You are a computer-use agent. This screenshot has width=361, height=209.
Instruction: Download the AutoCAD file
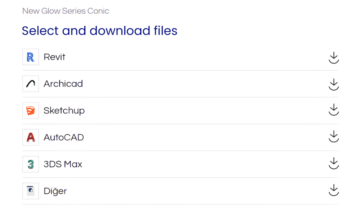pos(334,138)
